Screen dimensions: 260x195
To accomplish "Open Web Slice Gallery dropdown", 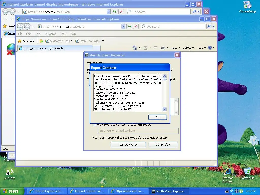I will tap(89, 41).
